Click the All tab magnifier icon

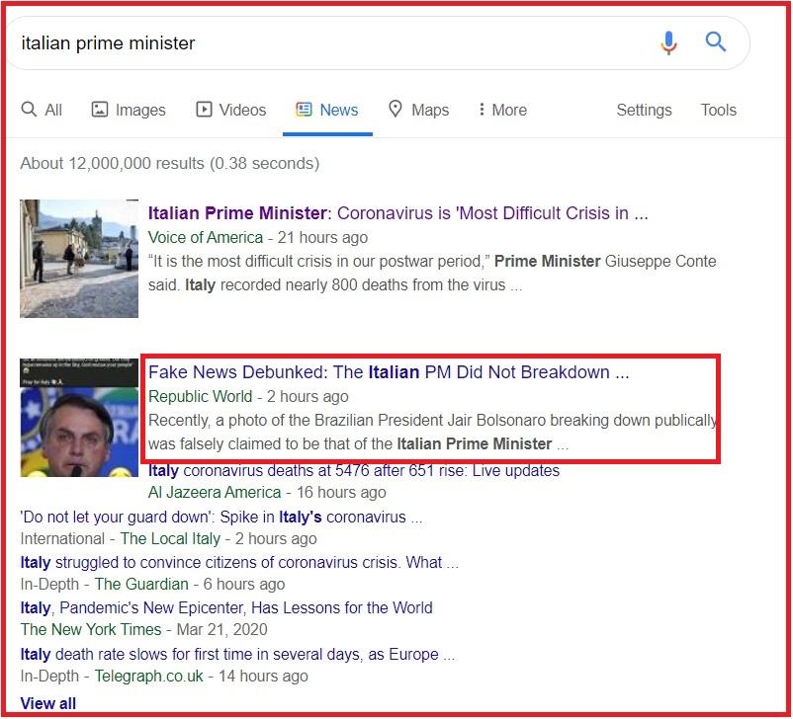click(29, 110)
